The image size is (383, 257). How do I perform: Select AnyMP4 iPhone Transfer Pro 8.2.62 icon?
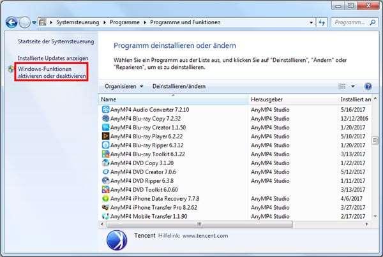(105, 207)
